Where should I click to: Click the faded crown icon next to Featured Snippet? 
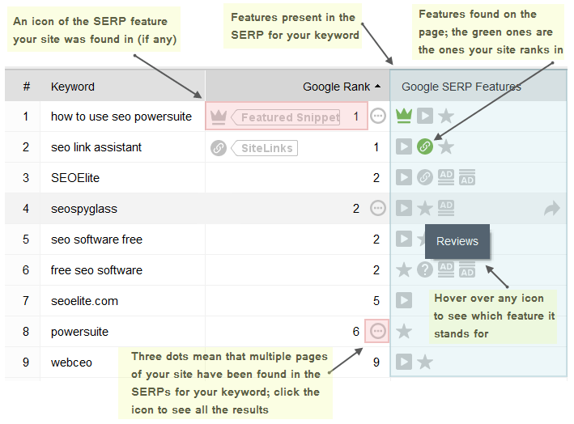[219, 117]
